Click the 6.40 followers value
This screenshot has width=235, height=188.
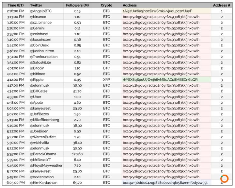tap(77, 160)
